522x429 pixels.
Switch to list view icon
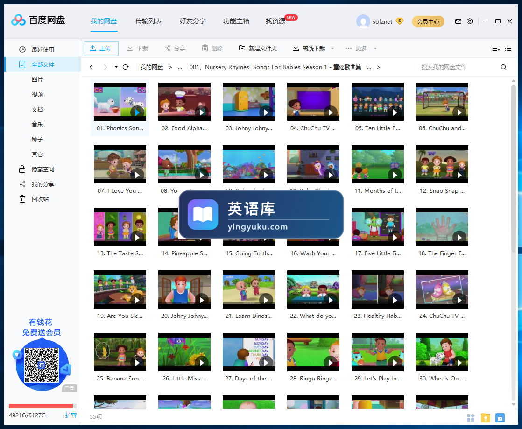[508, 49]
